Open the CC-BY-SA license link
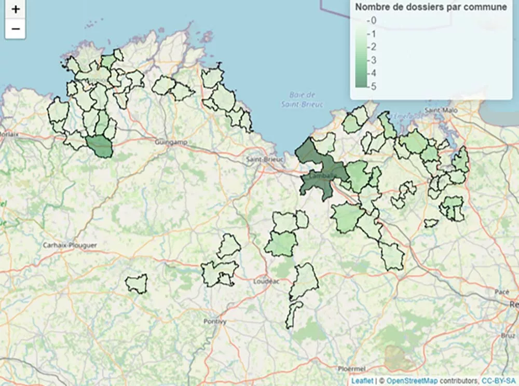Screen dimensions: 519x386 (x=499, y=381)
